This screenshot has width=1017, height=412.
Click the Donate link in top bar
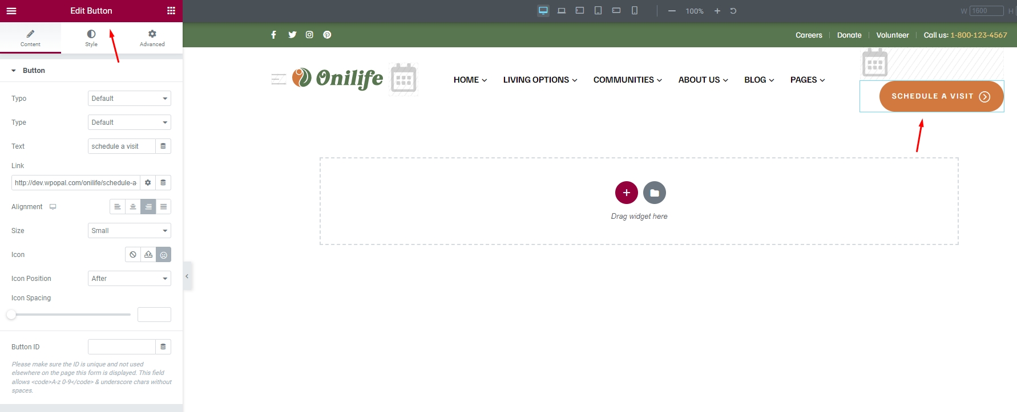pyautogui.click(x=849, y=35)
